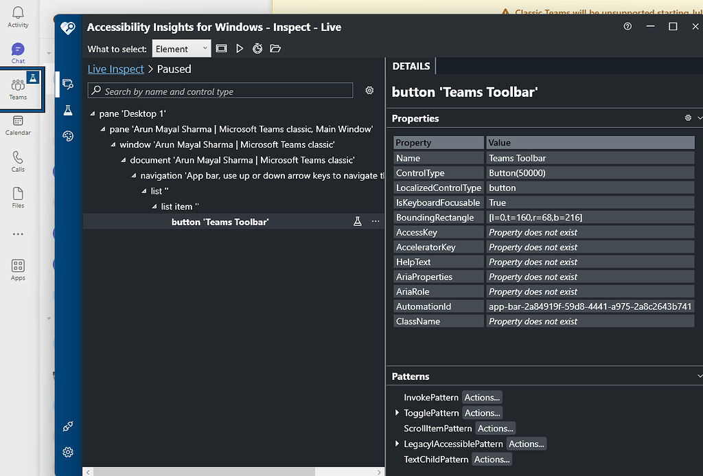This screenshot has width=703, height=476.
Task: Open Accessibility Insights settings gear
Action: click(x=67, y=452)
